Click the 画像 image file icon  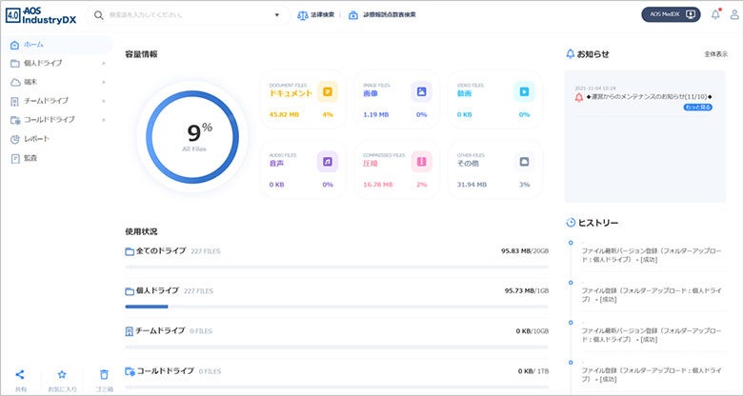tap(421, 92)
